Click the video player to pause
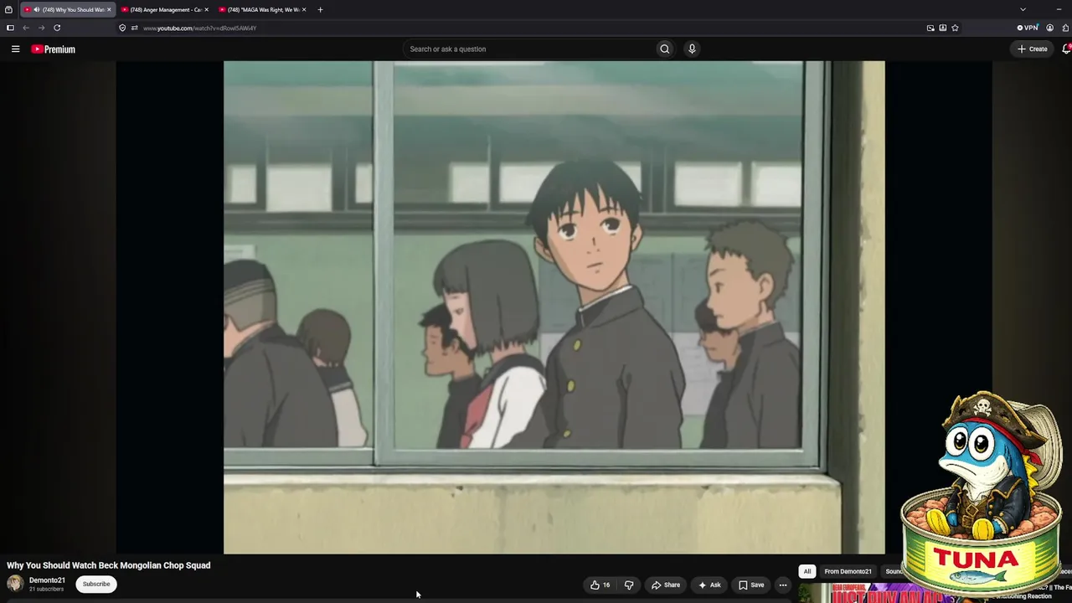 pyautogui.click(x=554, y=307)
